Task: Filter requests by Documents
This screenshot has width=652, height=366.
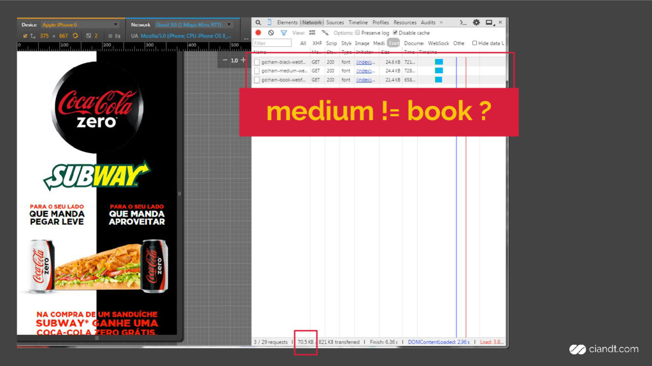Action: tap(414, 43)
